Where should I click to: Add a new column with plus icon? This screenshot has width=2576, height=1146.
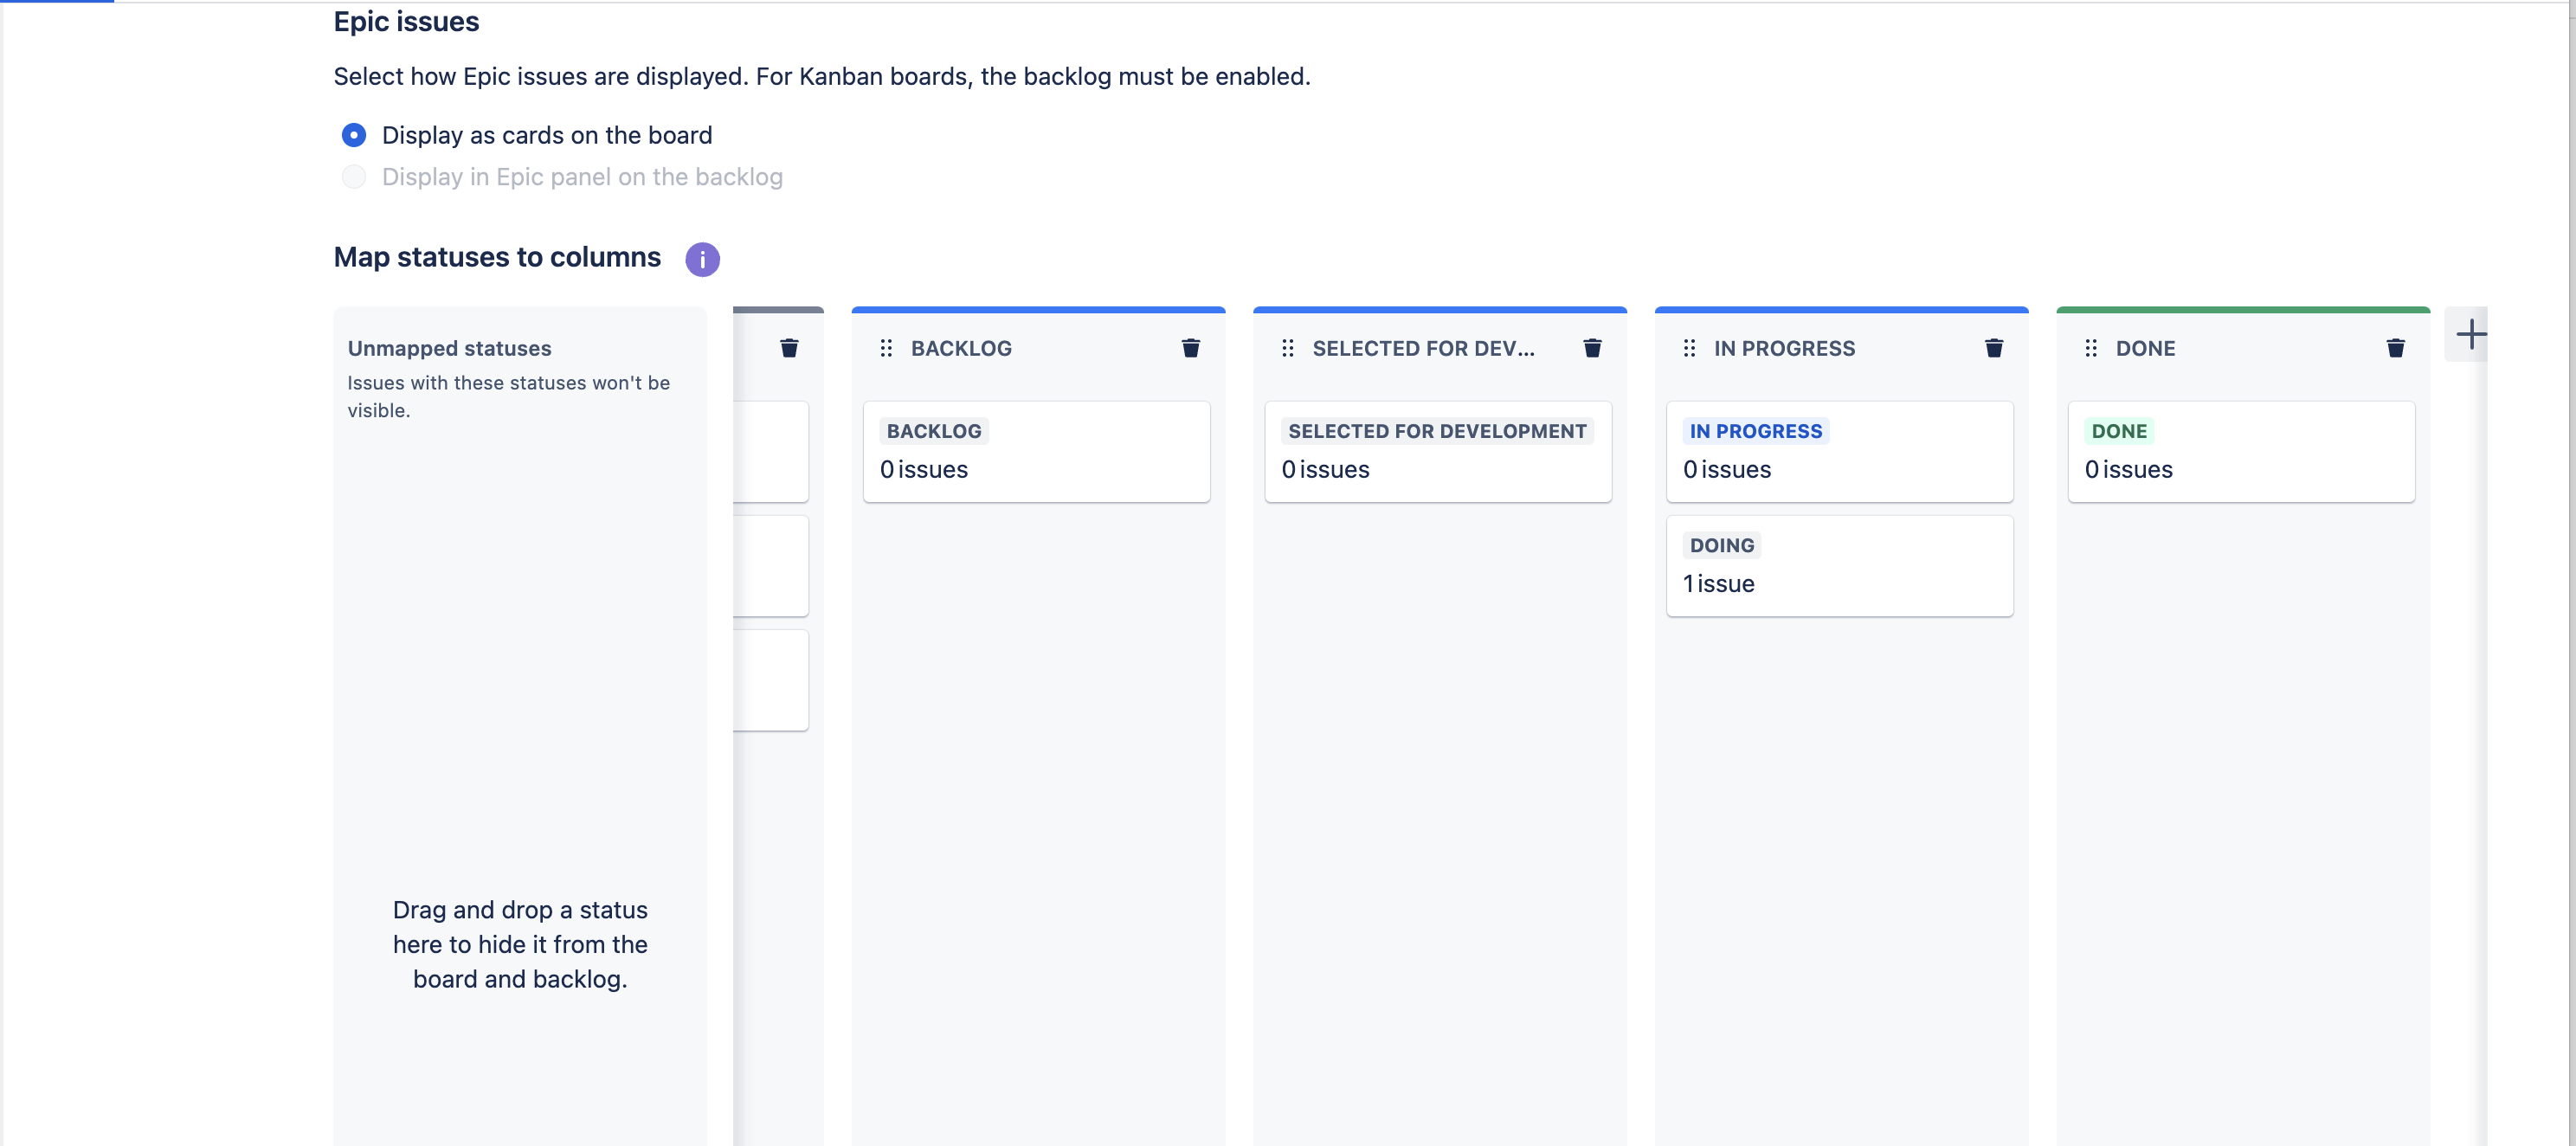point(2470,334)
